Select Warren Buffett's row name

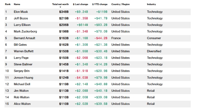[24, 51]
